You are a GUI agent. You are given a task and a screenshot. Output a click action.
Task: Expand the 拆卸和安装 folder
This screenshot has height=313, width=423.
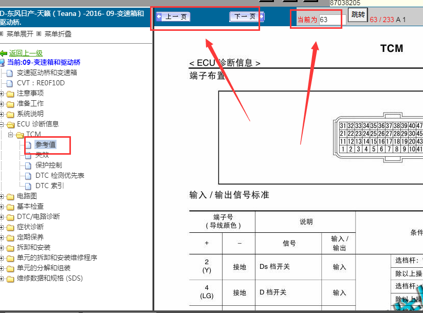point(2,248)
